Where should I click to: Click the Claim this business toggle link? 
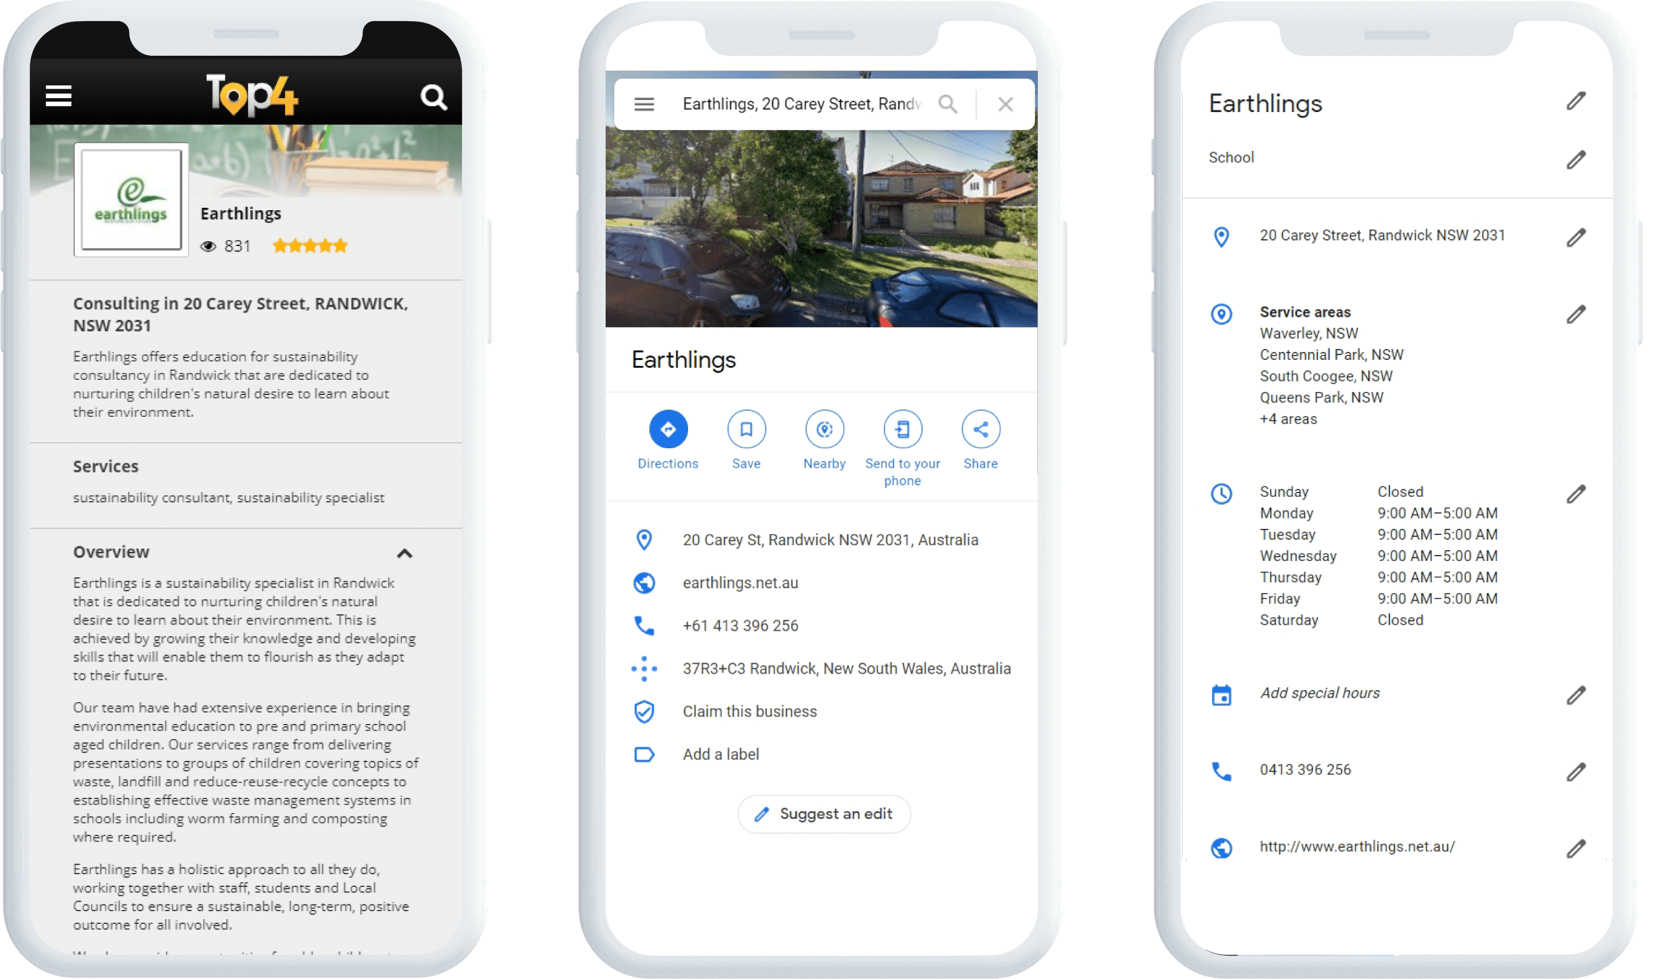(746, 710)
